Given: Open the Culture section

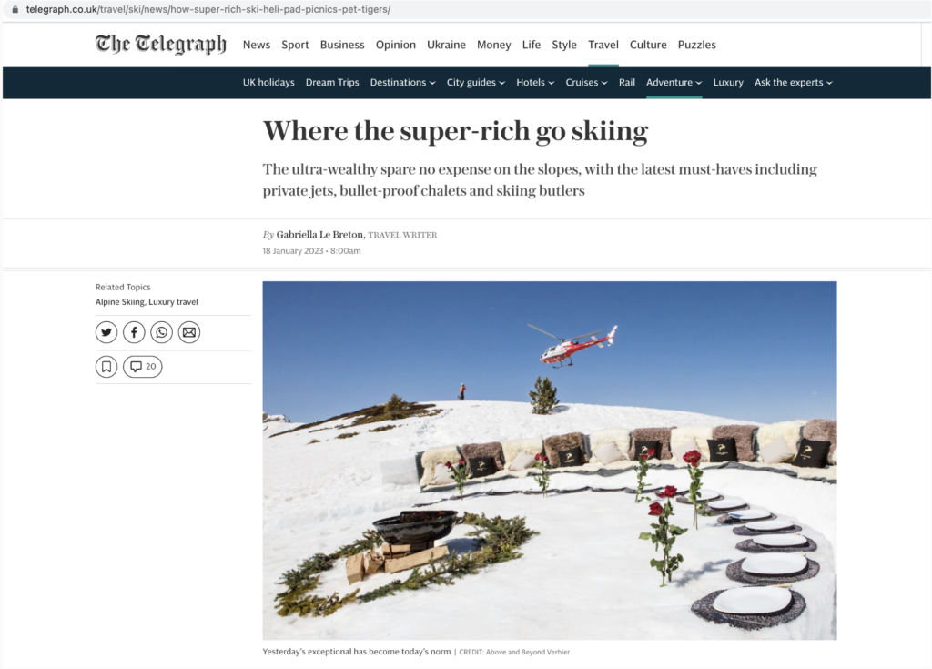Looking at the screenshot, I should 648,45.
